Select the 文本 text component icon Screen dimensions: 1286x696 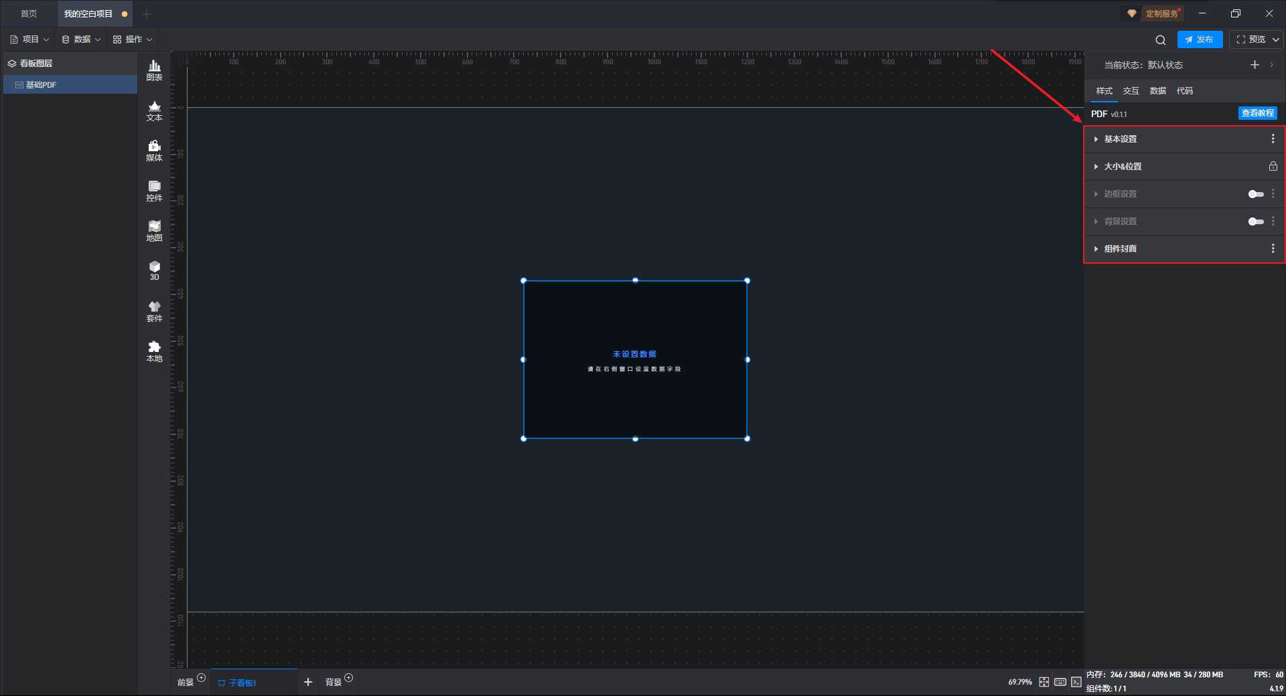point(154,110)
